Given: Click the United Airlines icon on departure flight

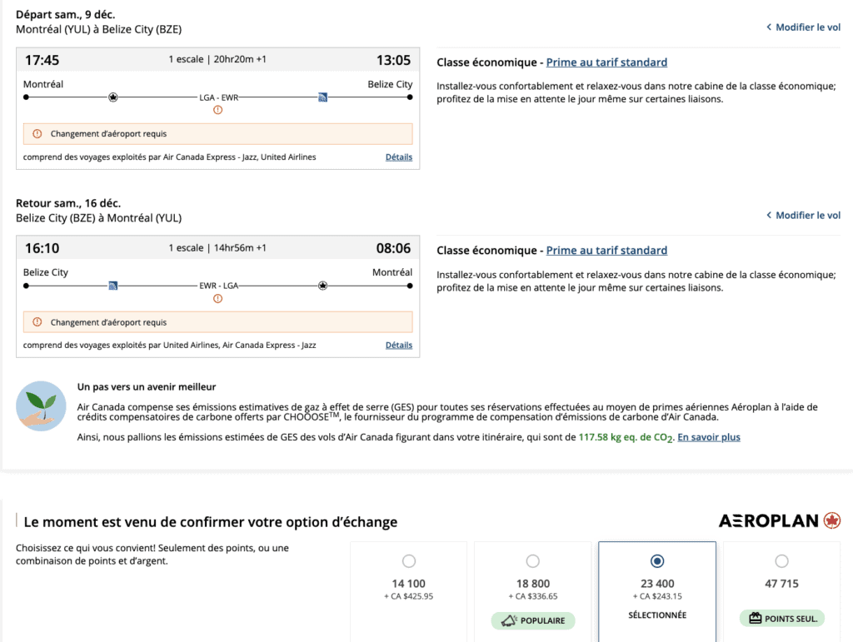Looking at the screenshot, I should pos(322,97).
